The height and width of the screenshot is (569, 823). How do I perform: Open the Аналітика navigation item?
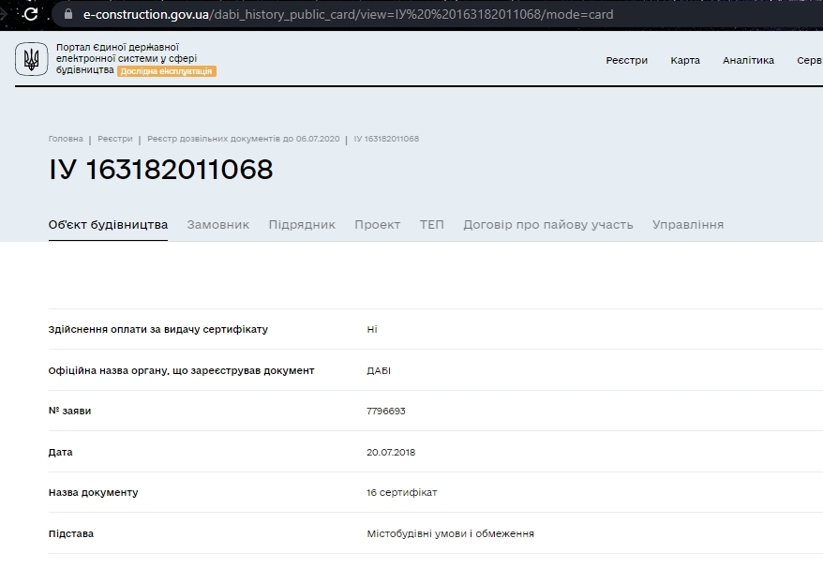[748, 60]
